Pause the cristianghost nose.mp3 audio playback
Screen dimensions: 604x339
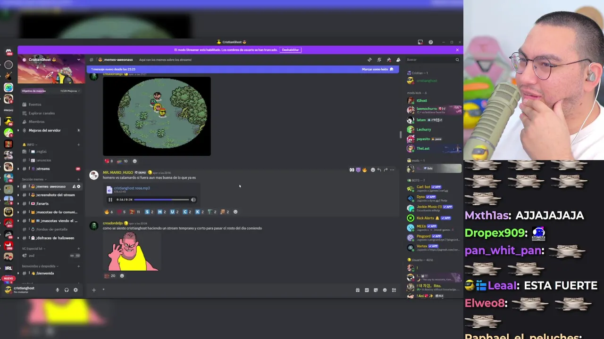[110, 200]
